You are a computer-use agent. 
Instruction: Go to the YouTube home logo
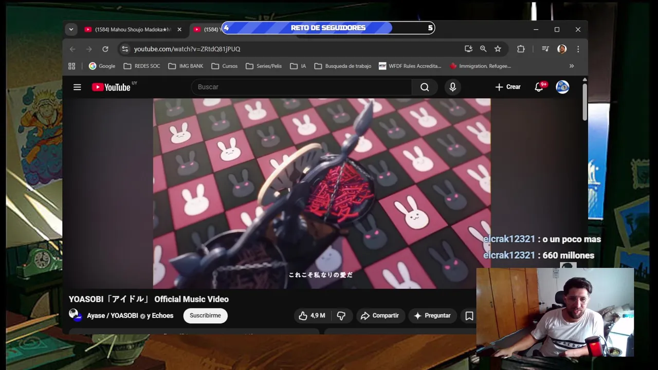(x=111, y=87)
